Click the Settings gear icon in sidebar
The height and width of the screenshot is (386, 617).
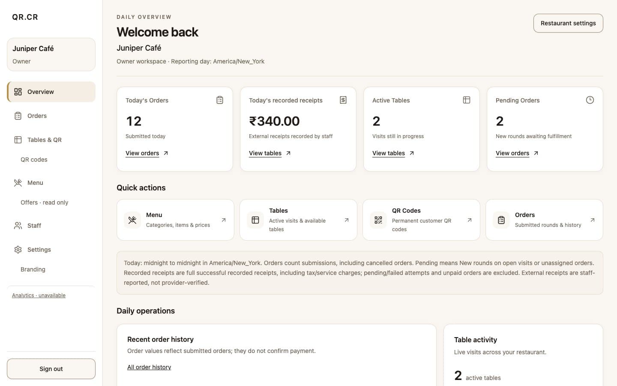pyautogui.click(x=18, y=250)
